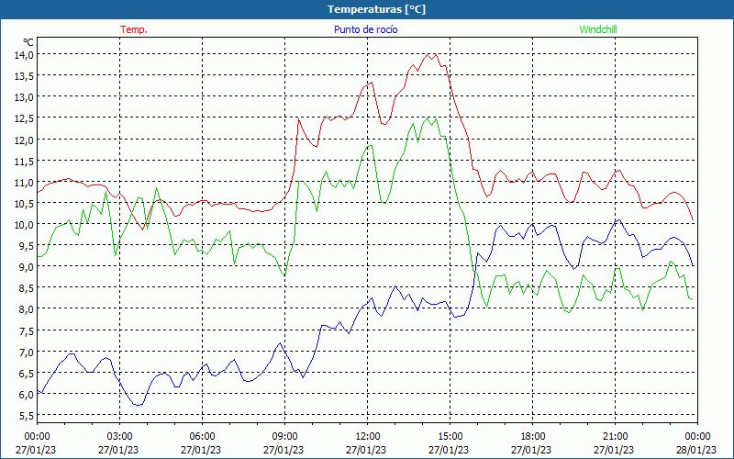The image size is (734, 459).
Task: Click the 12:00 time axis label
Action: point(368,437)
